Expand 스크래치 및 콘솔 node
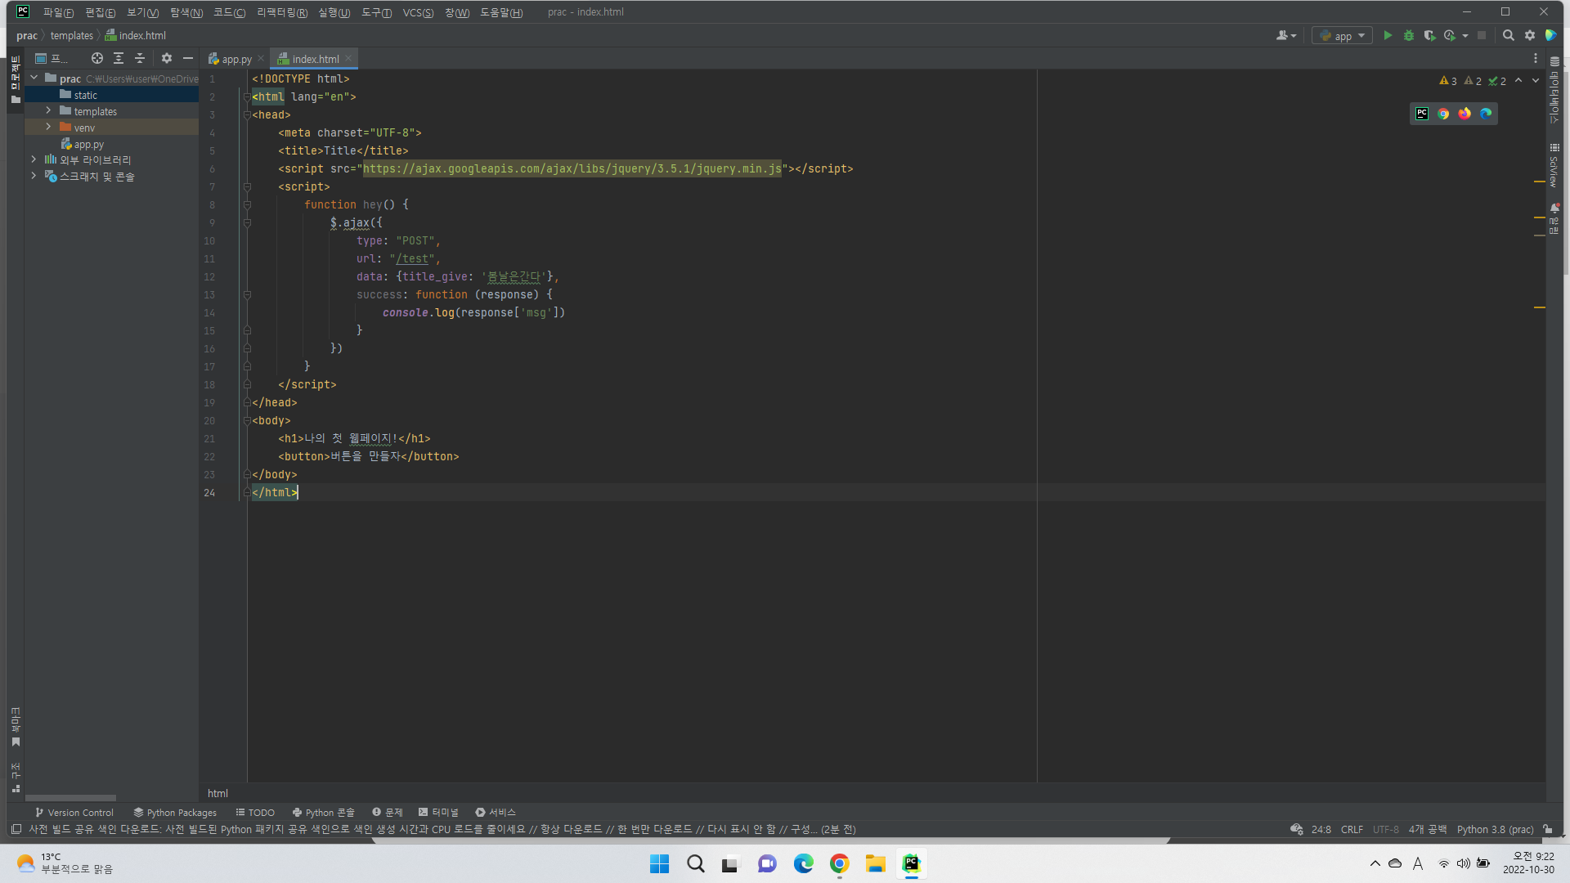The width and height of the screenshot is (1570, 883). click(x=34, y=176)
